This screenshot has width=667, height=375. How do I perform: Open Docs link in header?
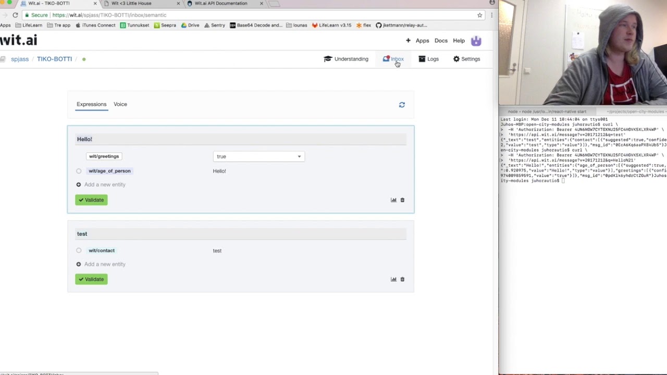point(441,41)
